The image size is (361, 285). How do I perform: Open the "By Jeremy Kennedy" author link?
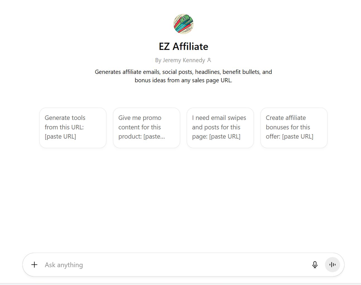click(180, 60)
